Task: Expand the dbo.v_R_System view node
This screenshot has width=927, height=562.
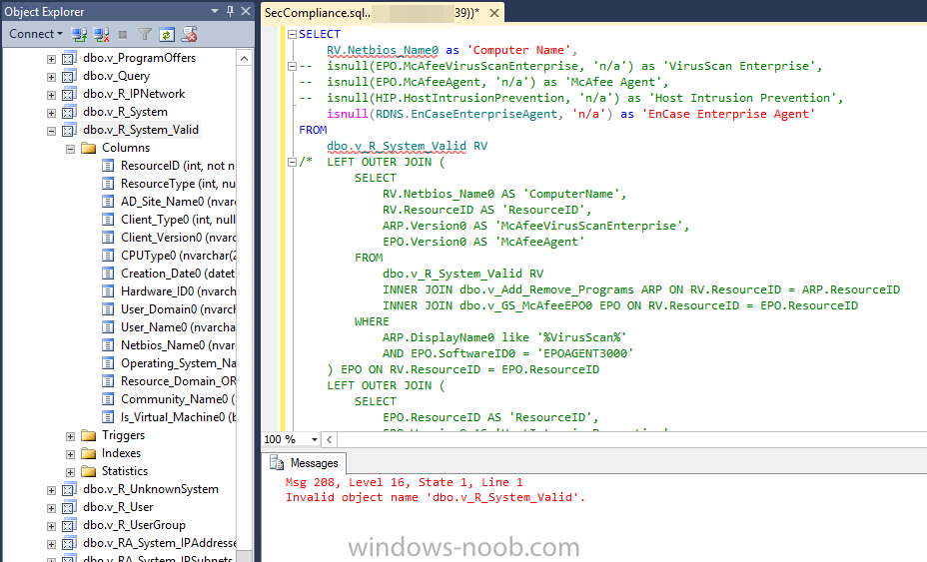Action: coord(51,113)
